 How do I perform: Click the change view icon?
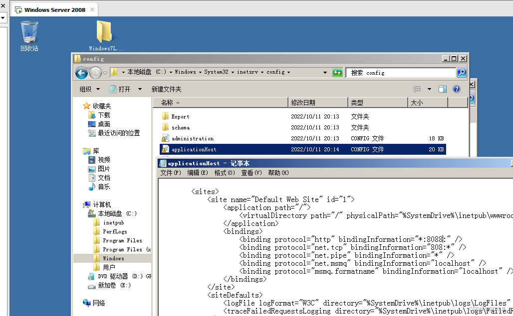tap(417, 89)
